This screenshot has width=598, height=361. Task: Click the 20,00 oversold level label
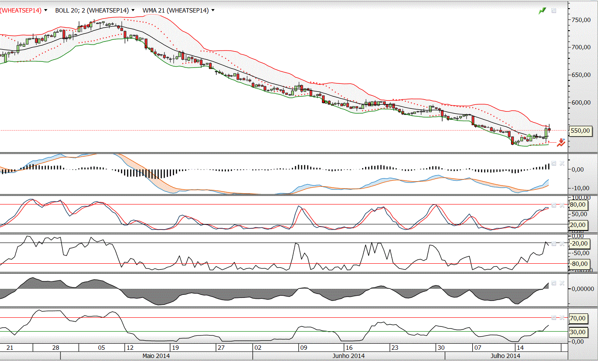coord(578,225)
